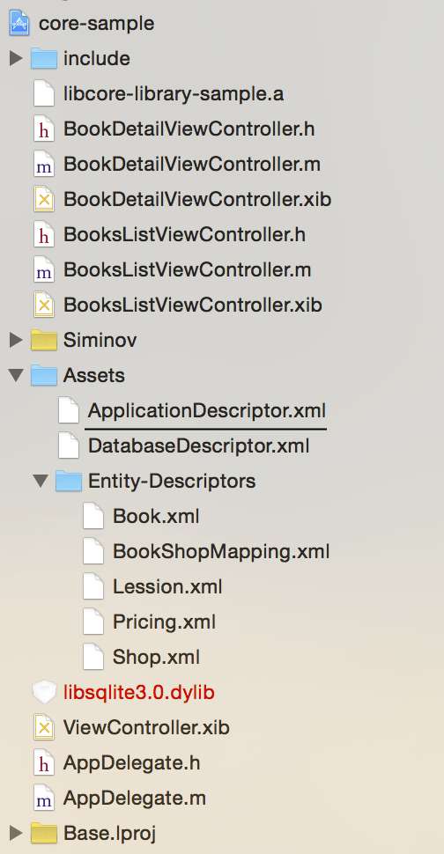This screenshot has width=444, height=854.
Task: Select the Assets folder label
Action: [x=93, y=375]
